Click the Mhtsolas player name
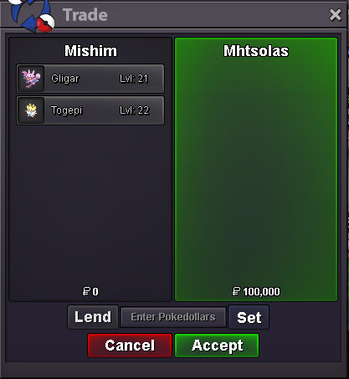The width and height of the screenshot is (349, 379). point(256,51)
